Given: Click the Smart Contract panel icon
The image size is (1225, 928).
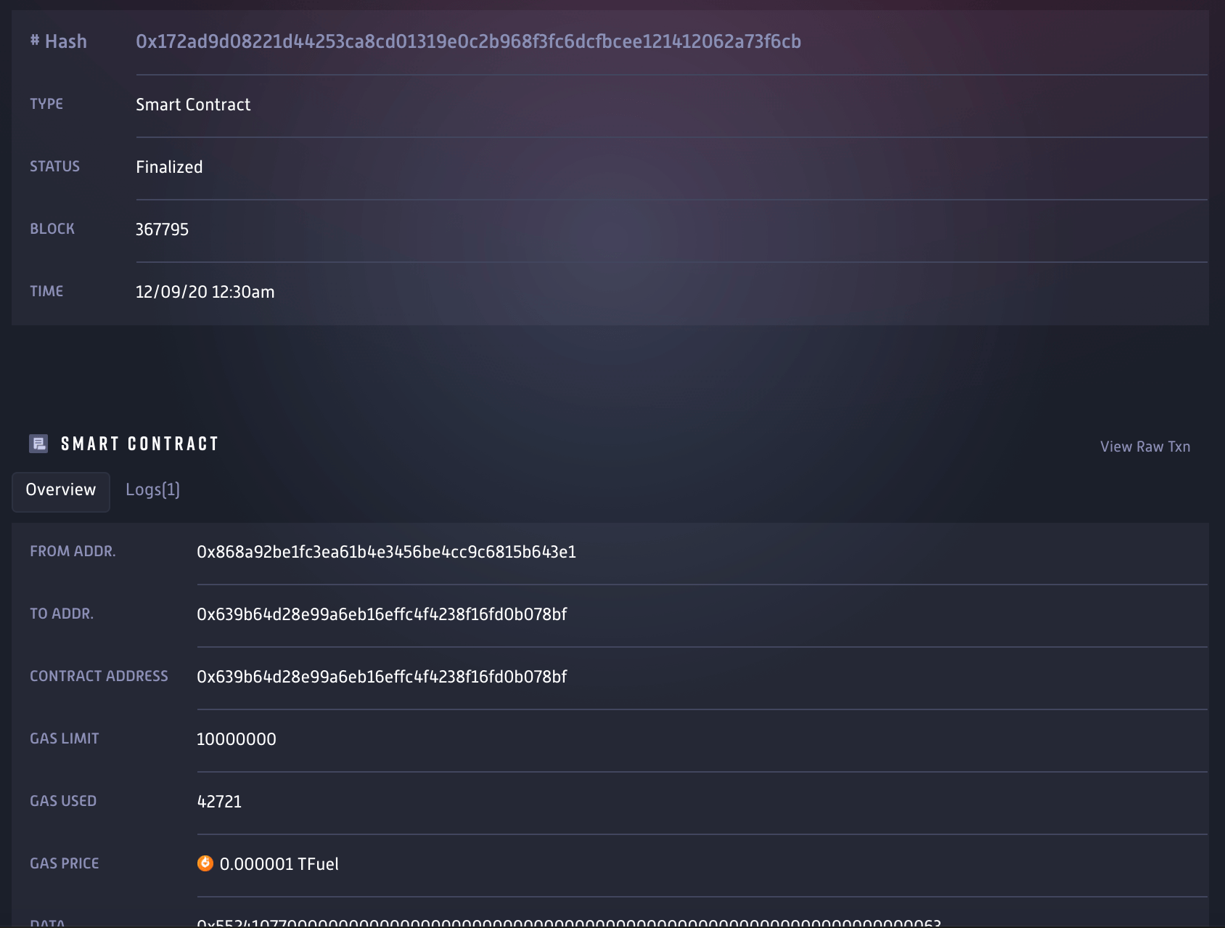Looking at the screenshot, I should click(x=39, y=444).
